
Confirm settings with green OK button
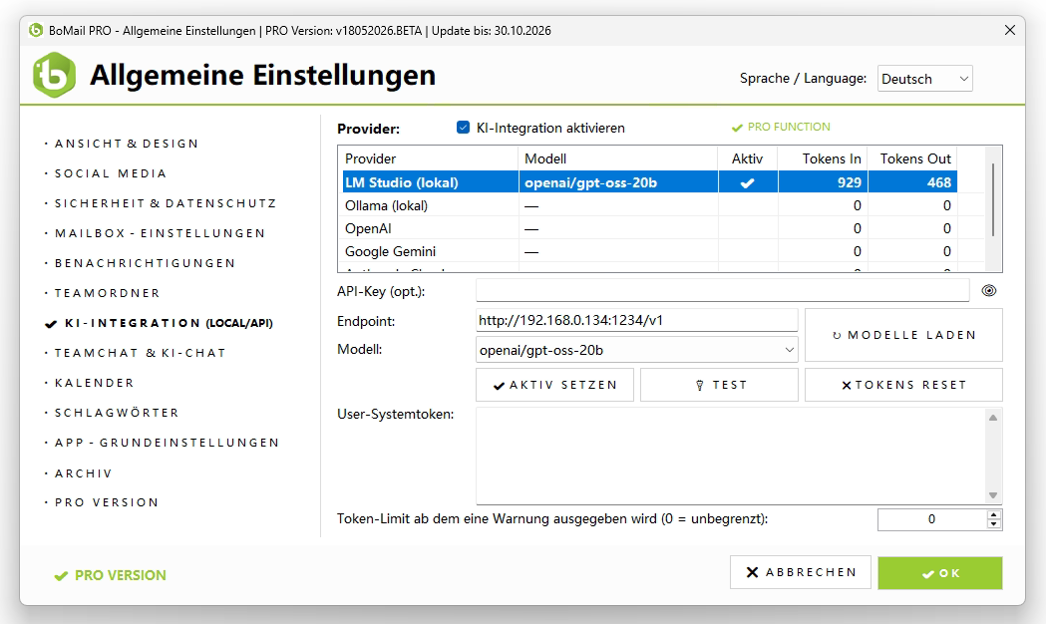[x=940, y=573]
